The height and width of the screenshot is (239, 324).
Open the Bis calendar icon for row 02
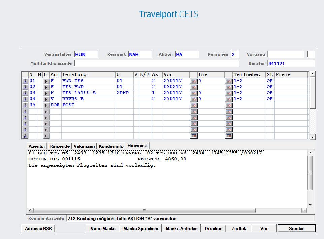point(229,87)
